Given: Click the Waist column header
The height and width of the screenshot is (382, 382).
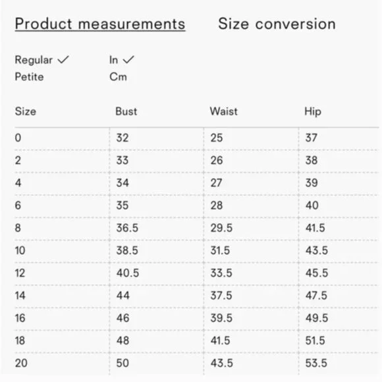Looking at the screenshot, I should coord(224,111).
